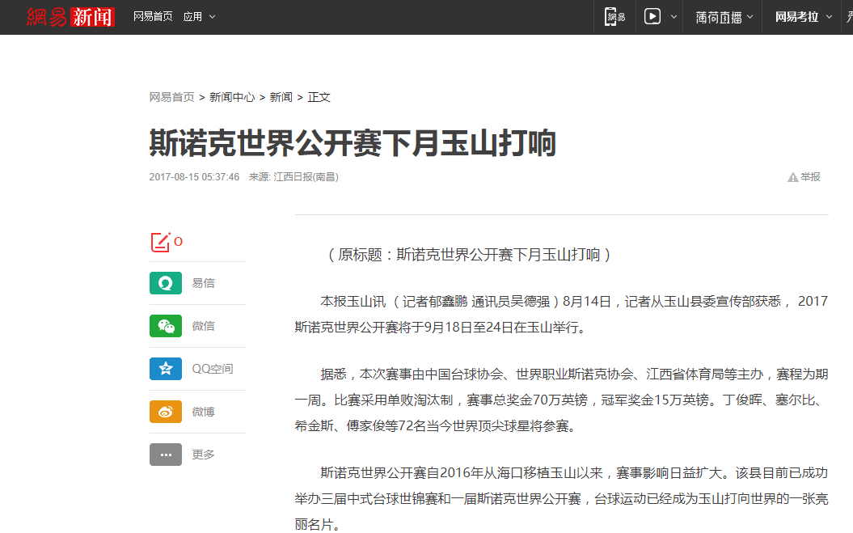Expand the arrow beside the video icon
This screenshot has height=533, width=853.
(674, 17)
